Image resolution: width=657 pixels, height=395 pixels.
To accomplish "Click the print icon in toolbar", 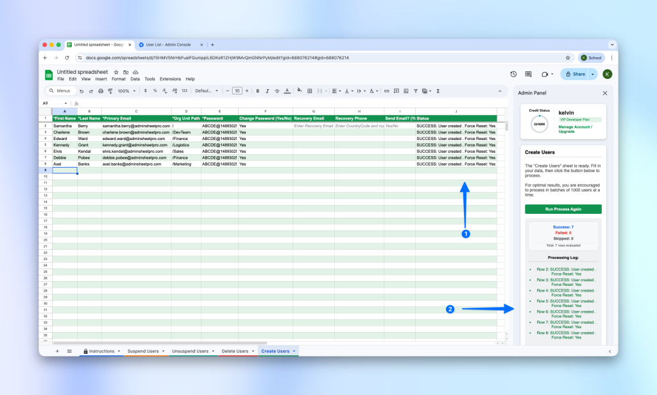I will click(x=101, y=91).
